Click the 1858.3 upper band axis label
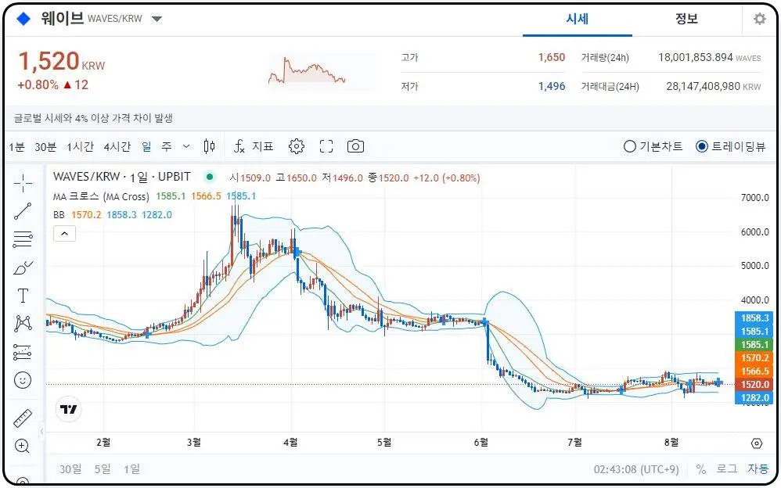The width and height of the screenshot is (781, 488). point(754,318)
